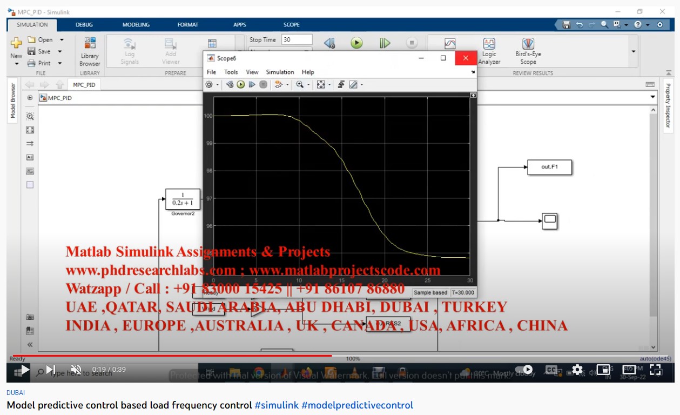Toggle the video autoplay switch

click(x=524, y=370)
